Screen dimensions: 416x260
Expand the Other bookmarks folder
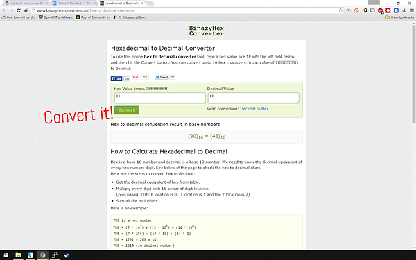point(399,17)
